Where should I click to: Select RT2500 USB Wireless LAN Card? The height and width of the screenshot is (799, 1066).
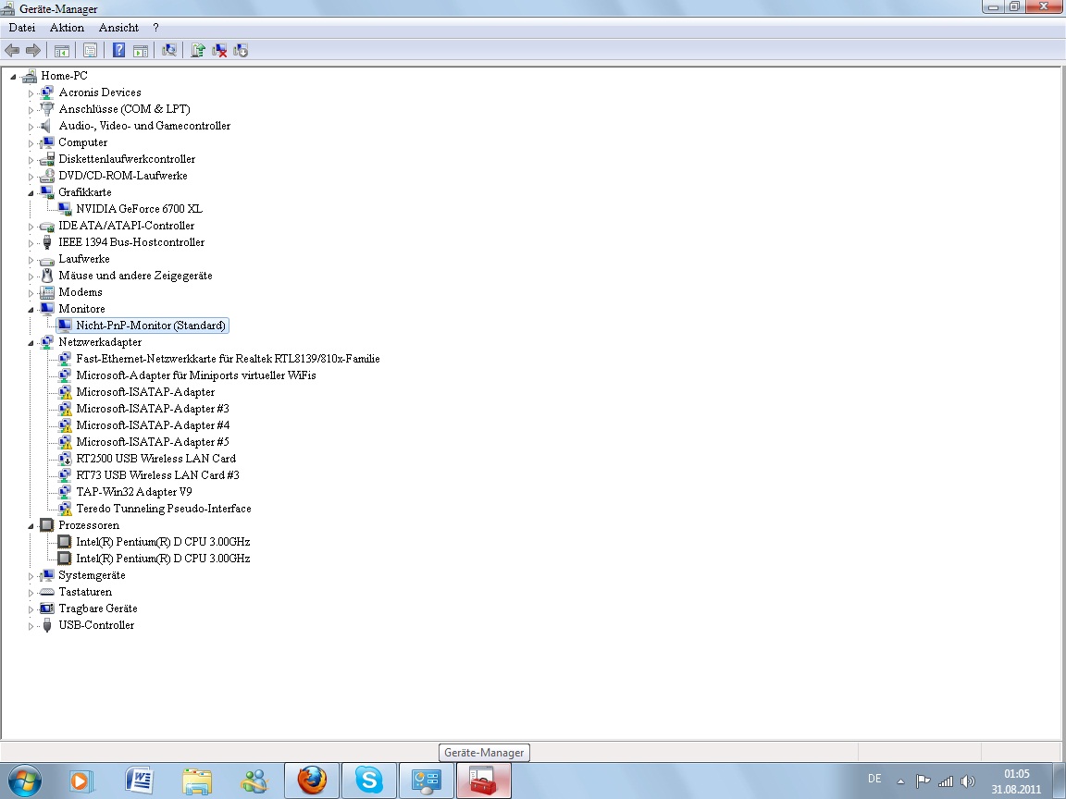155,459
